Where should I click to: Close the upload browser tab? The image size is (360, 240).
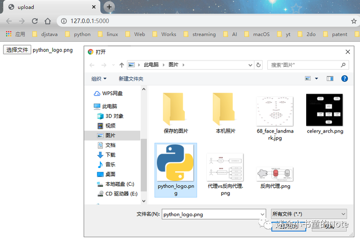click(94, 7)
